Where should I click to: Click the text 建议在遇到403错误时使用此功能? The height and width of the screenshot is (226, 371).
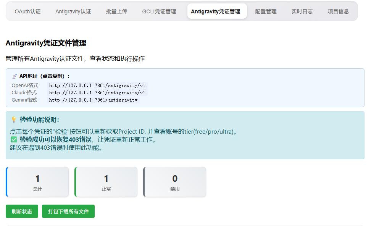[56, 148]
